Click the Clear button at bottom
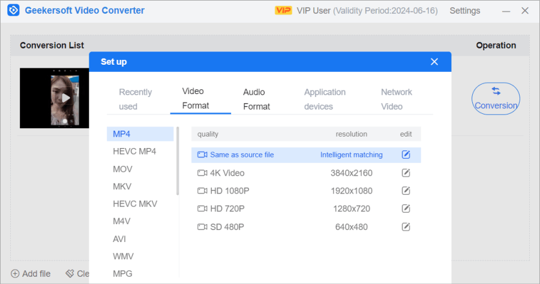This screenshot has width=540, height=284. coord(77,274)
